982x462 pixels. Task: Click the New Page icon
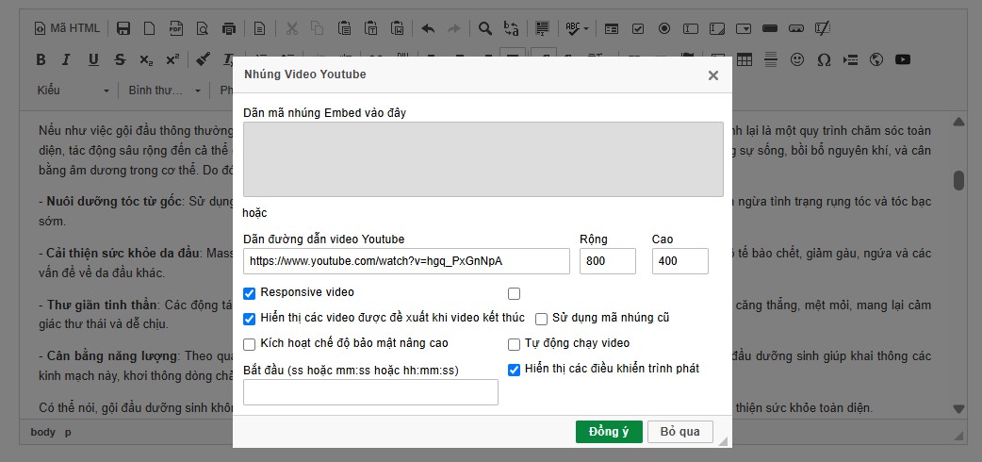(149, 28)
